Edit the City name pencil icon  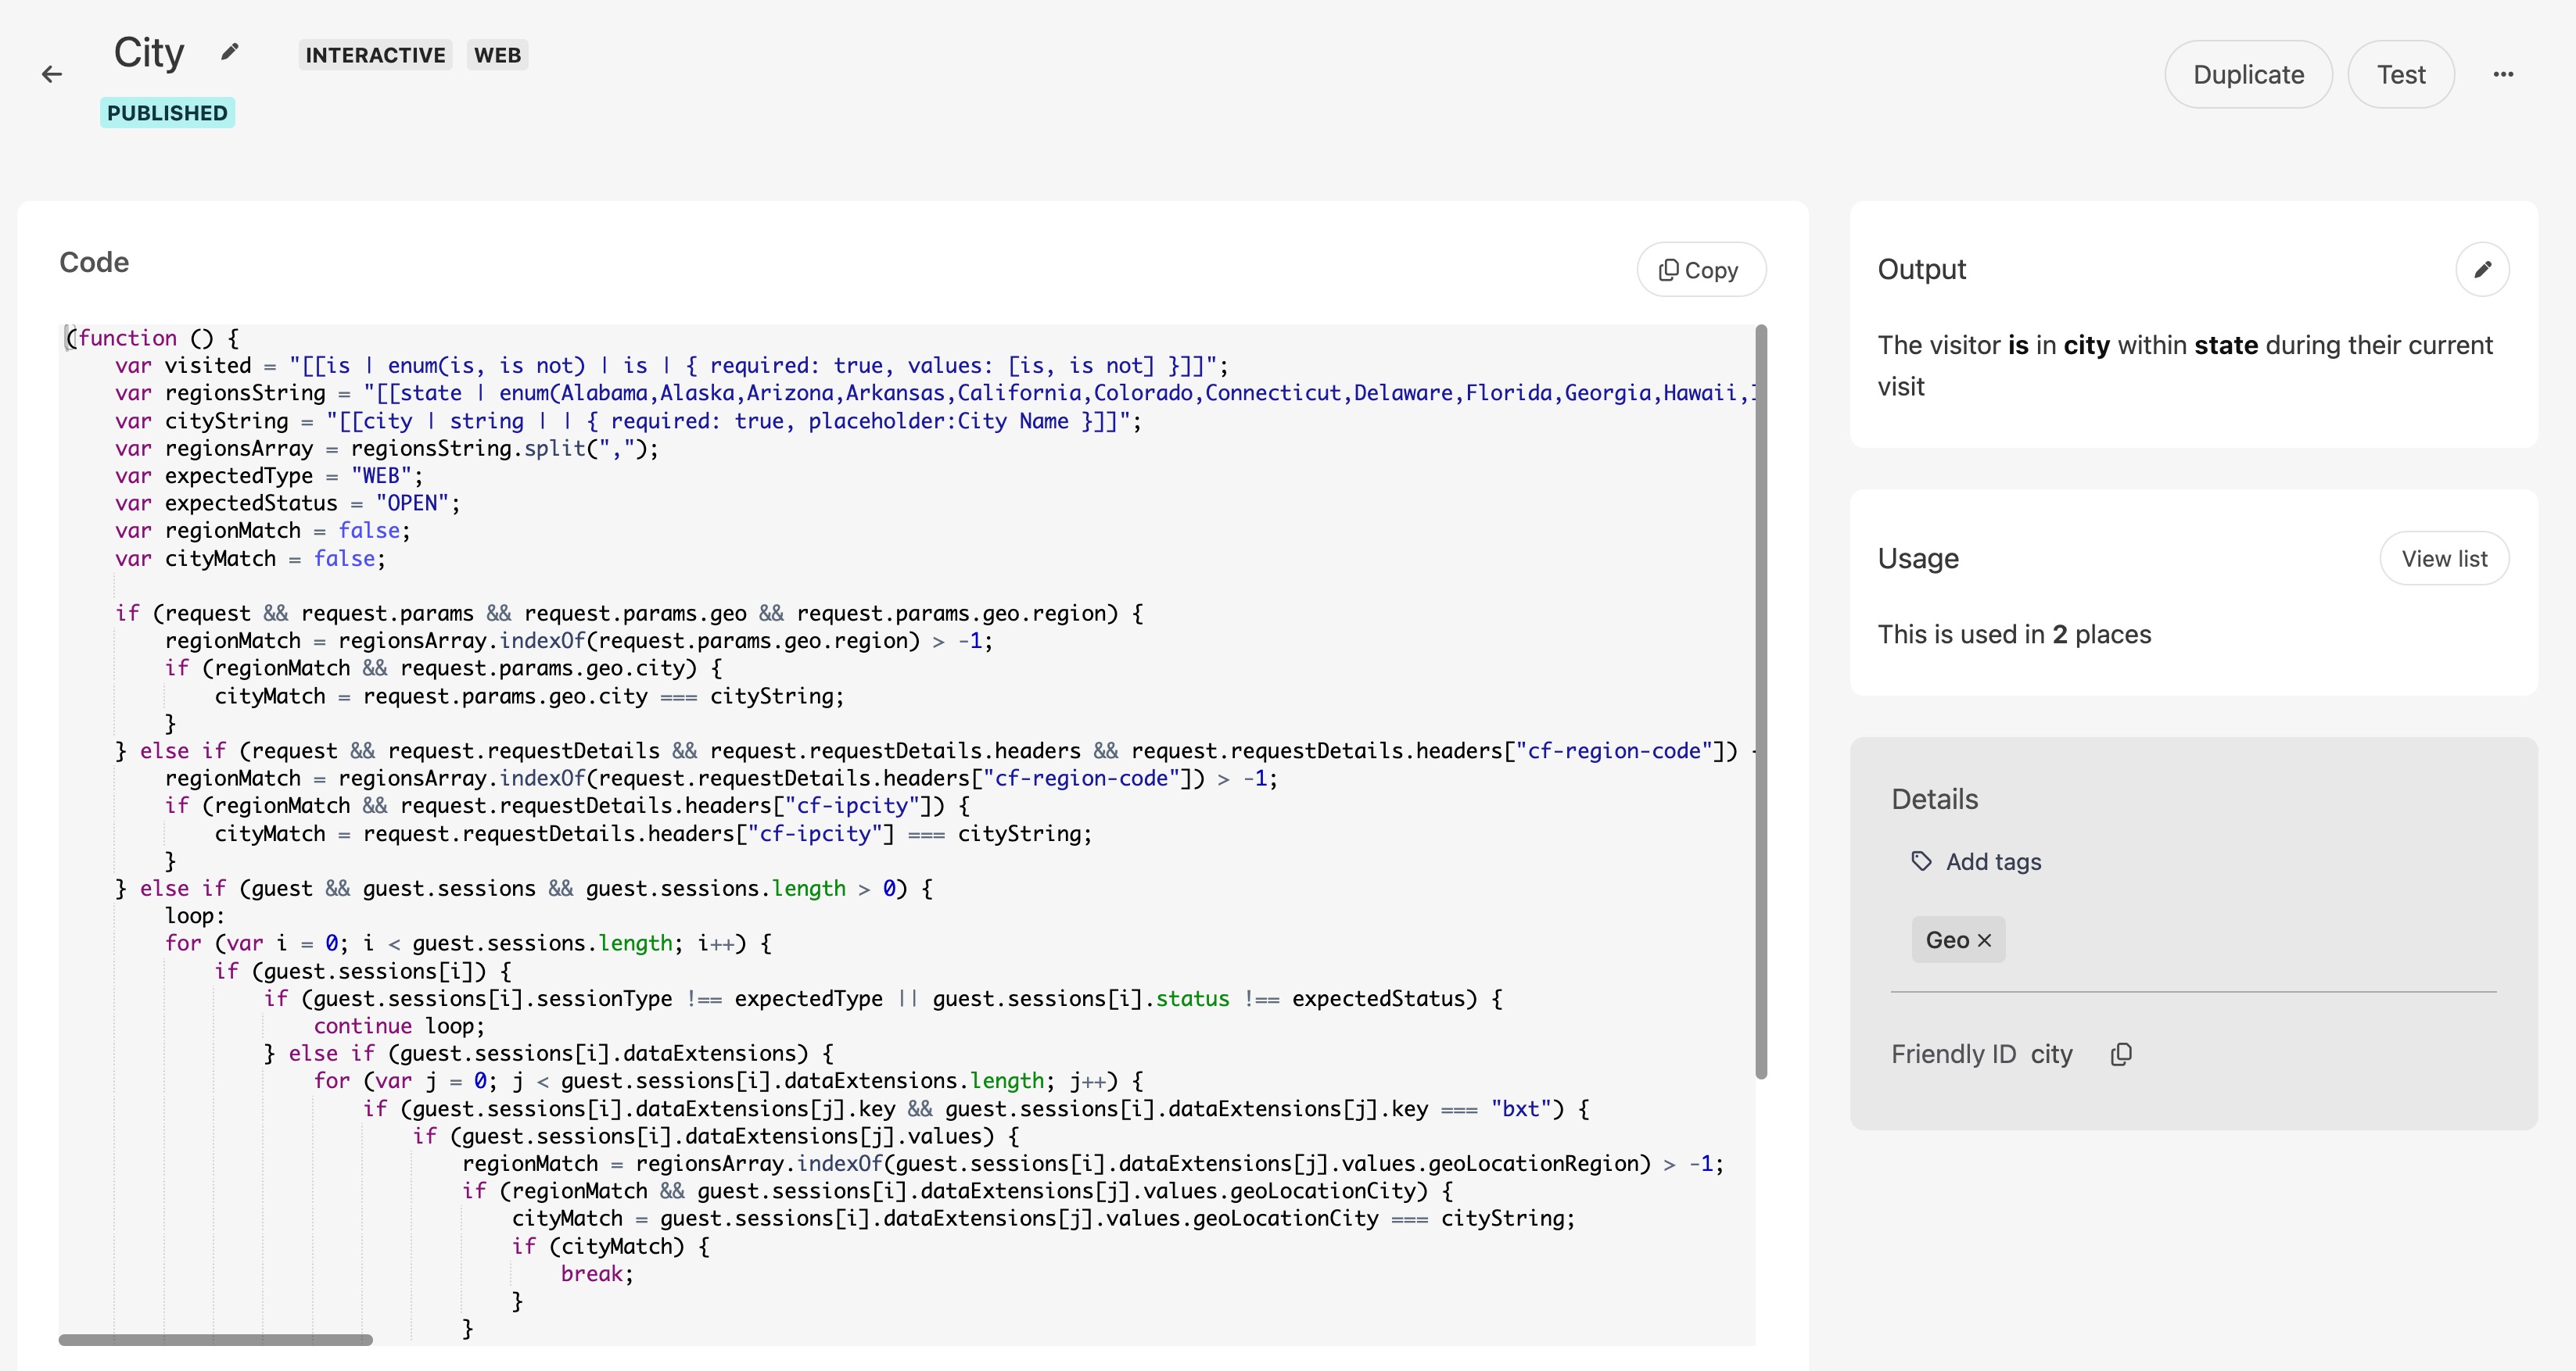click(230, 52)
